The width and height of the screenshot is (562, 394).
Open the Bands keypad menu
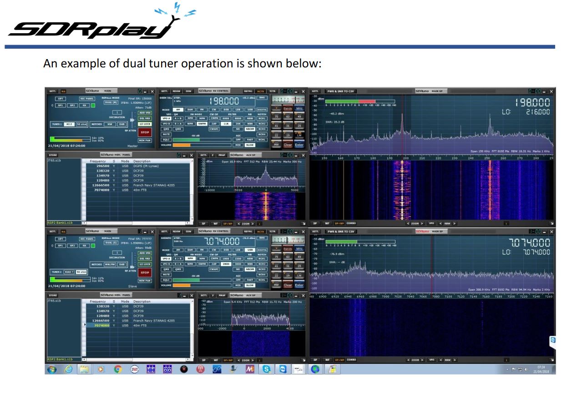(287, 109)
